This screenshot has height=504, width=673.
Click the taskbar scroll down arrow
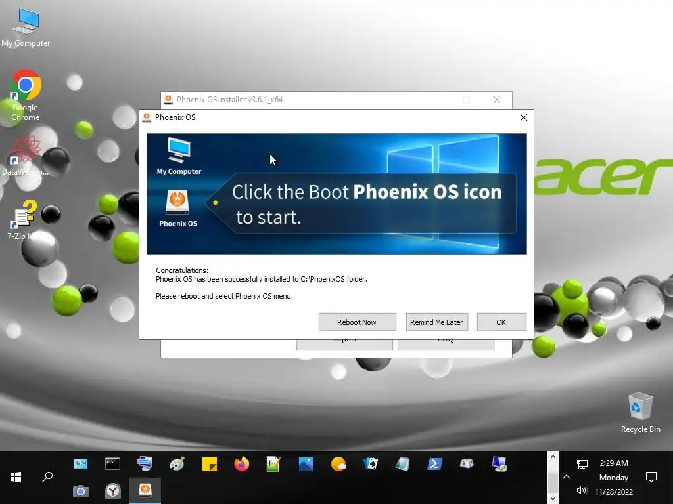(553, 498)
